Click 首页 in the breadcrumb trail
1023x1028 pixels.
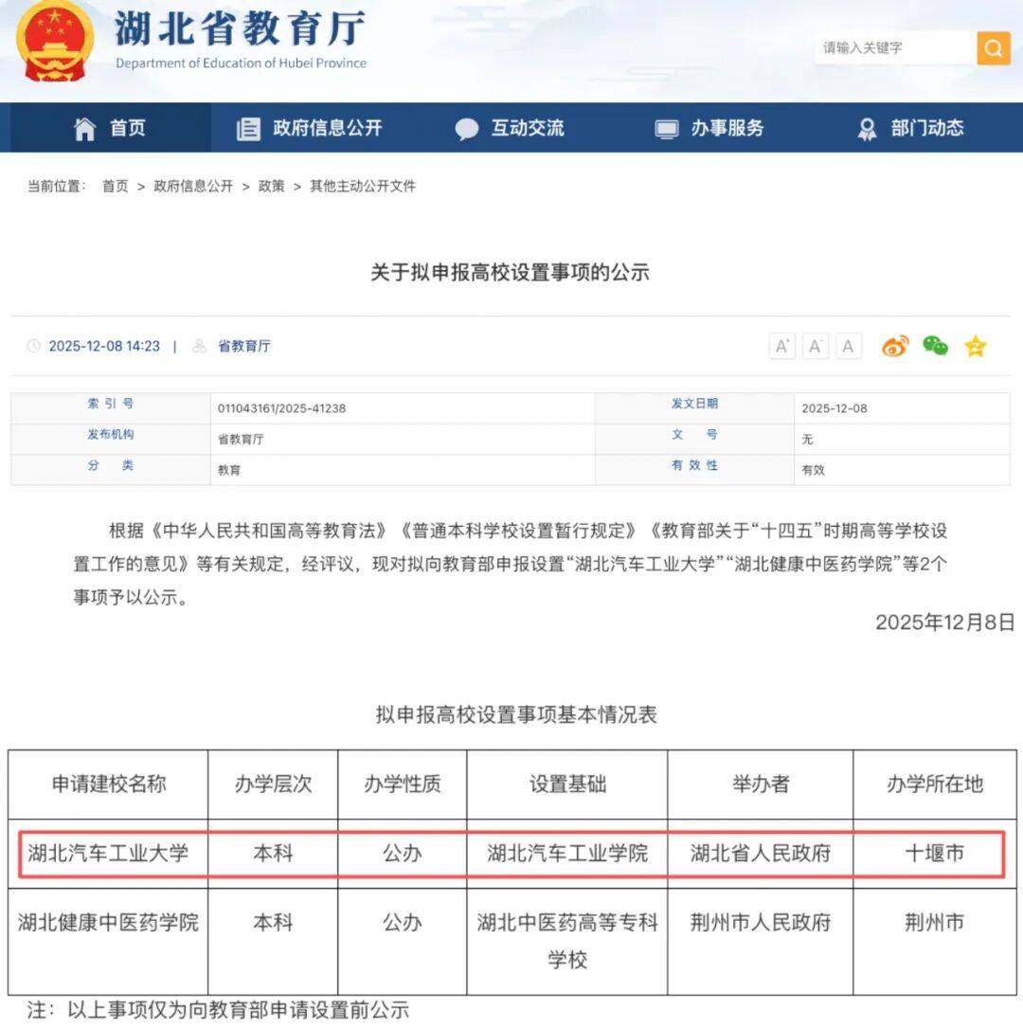tap(115, 186)
